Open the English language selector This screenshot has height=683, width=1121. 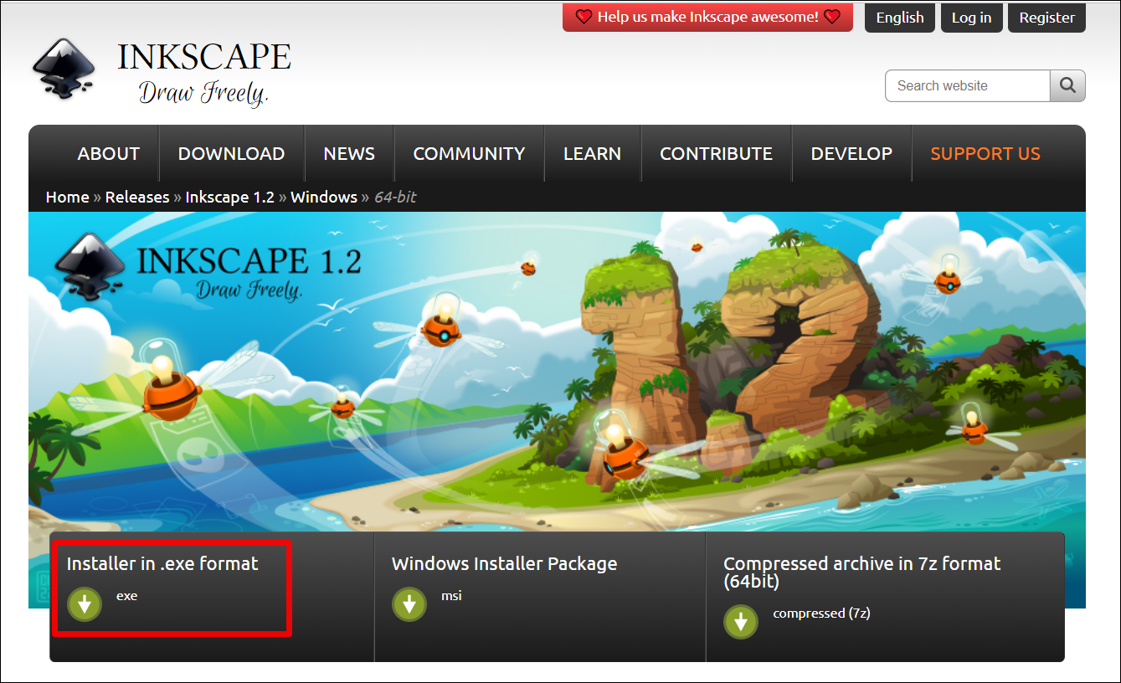click(x=900, y=18)
